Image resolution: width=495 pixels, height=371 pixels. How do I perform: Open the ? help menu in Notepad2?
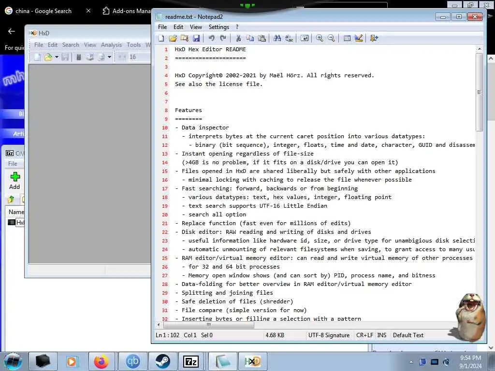(x=237, y=27)
